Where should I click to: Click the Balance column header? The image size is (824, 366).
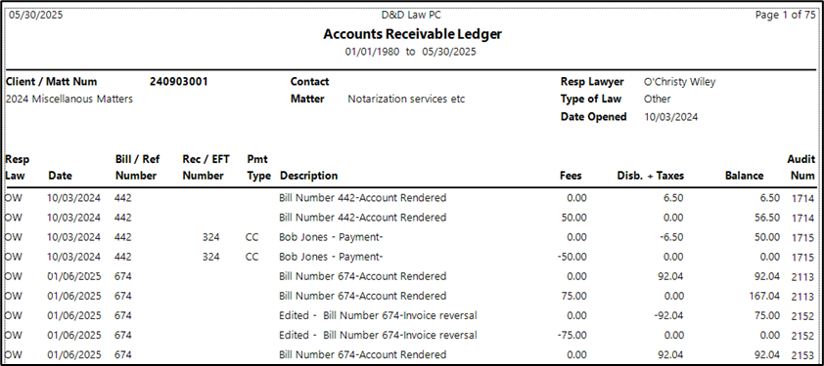coord(744,176)
